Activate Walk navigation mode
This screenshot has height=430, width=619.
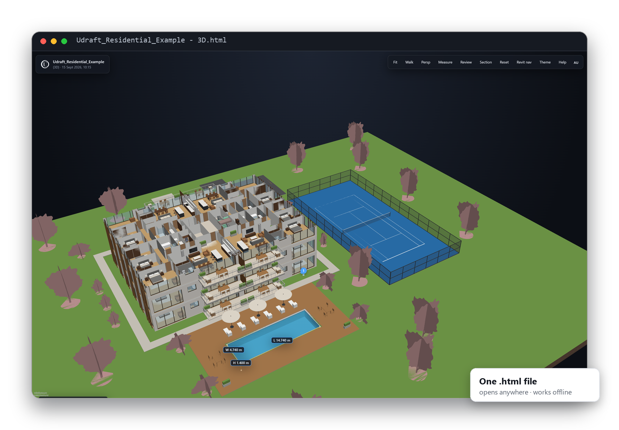[x=409, y=62]
